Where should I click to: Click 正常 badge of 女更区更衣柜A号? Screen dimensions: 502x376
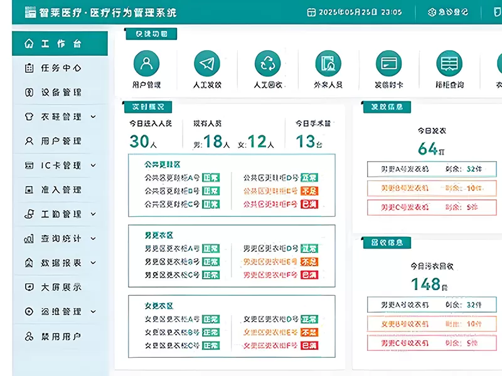click(x=211, y=319)
